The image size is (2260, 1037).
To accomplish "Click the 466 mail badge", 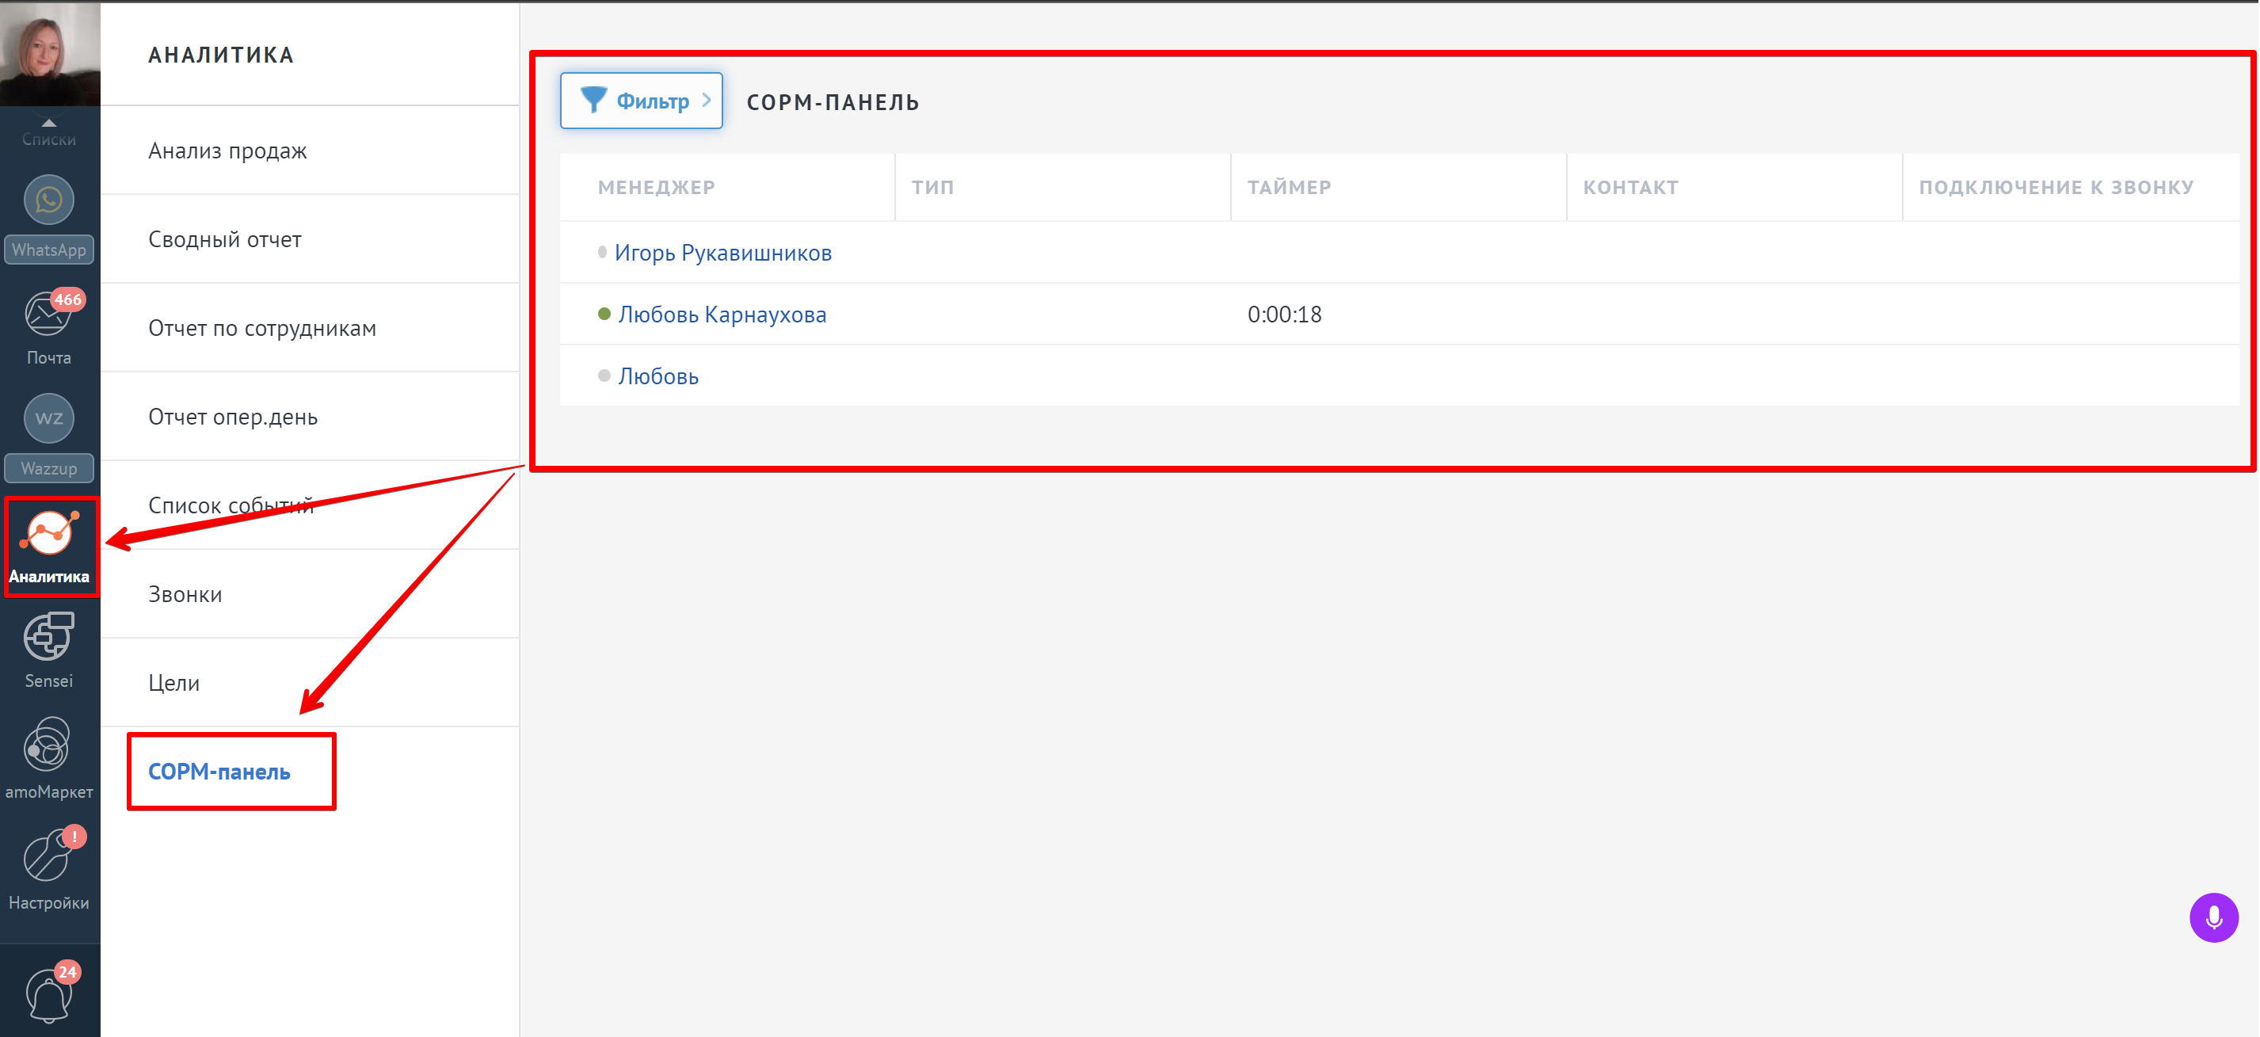I will (67, 299).
